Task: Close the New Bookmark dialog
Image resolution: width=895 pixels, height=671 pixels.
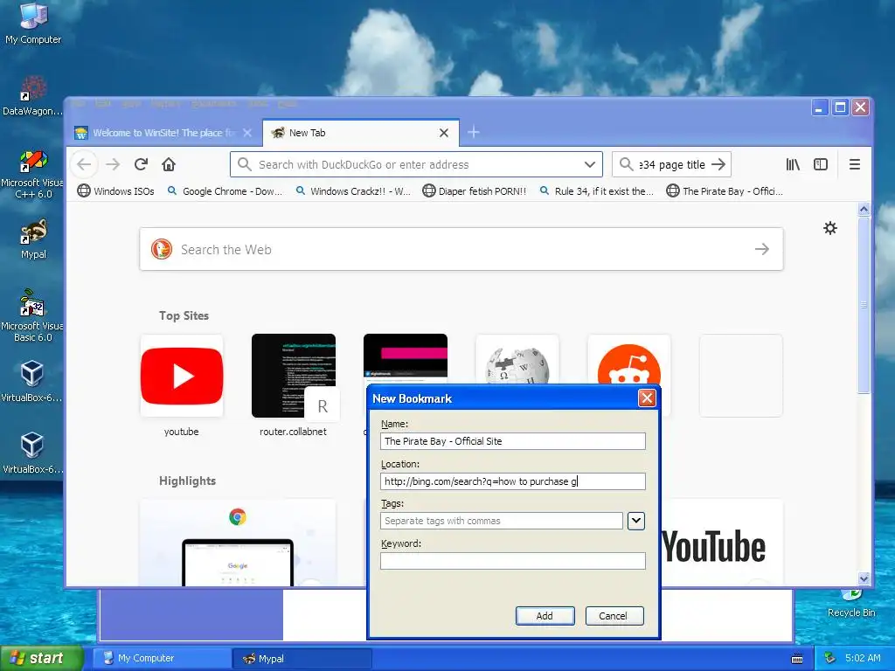Action: pos(647,398)
